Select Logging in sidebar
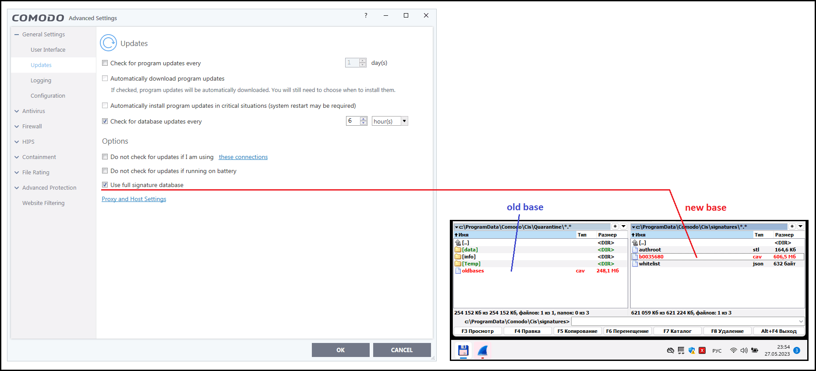This screenshot has height=371, width=816. pyautogui.click(x=41, y=81)
